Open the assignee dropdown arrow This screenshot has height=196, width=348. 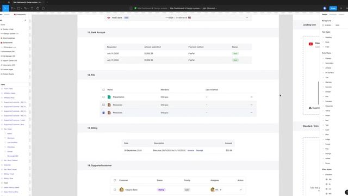click(x=221, y=190)
